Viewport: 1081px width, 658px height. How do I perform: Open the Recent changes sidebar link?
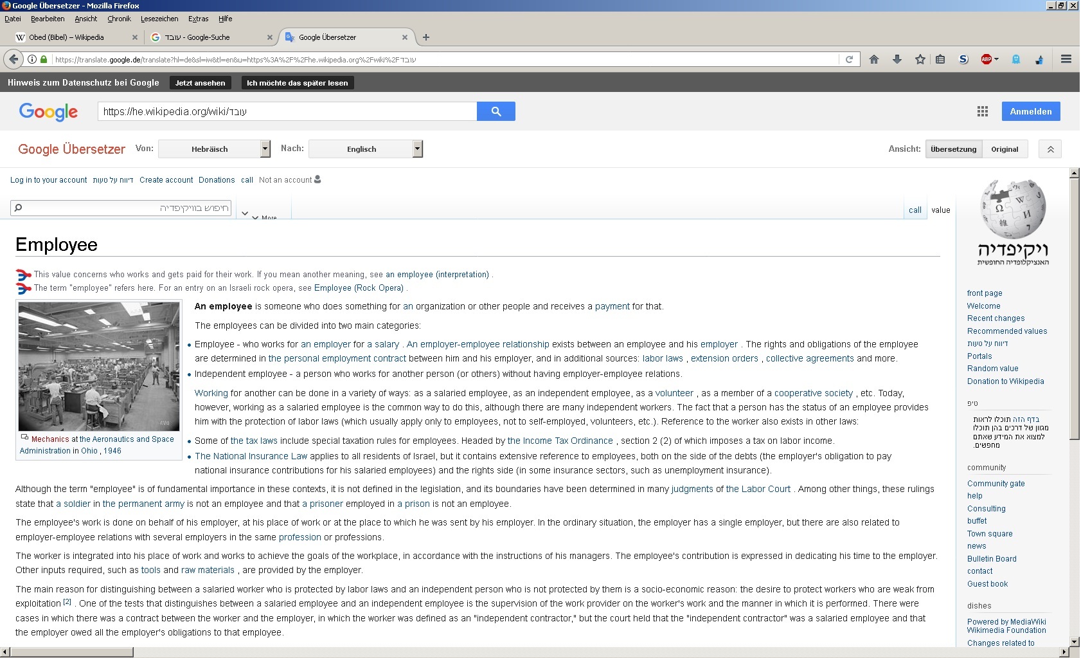coord(996,318)
